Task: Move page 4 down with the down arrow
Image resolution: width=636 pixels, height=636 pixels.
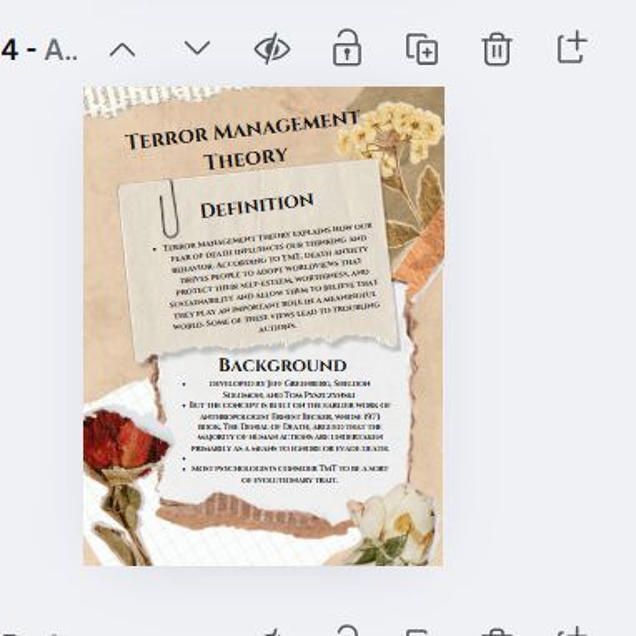Action: point(197,48)
